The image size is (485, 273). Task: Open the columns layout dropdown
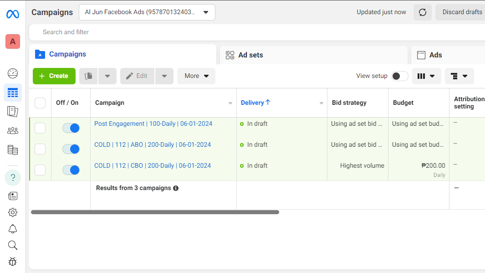click(x=426, y=76)
